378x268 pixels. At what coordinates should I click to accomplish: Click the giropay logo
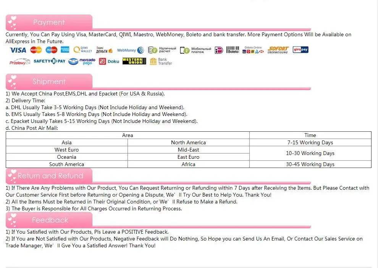click(x=300, y=50)
